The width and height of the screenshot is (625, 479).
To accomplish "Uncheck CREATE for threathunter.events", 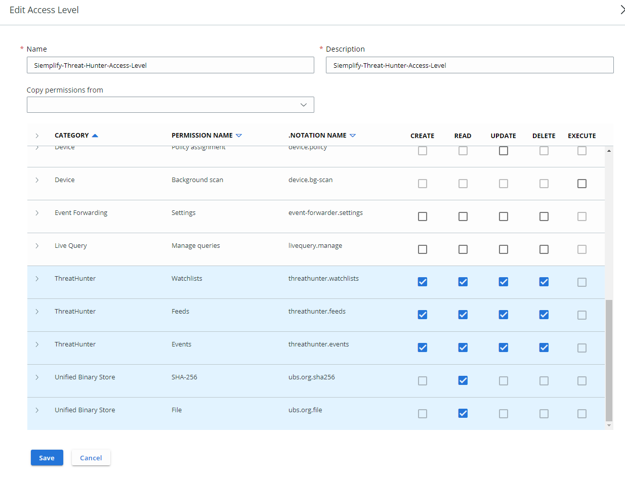I will pos(423,347).
